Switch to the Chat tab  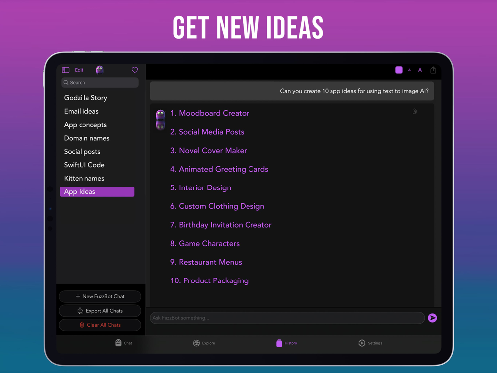pos(124,343)
